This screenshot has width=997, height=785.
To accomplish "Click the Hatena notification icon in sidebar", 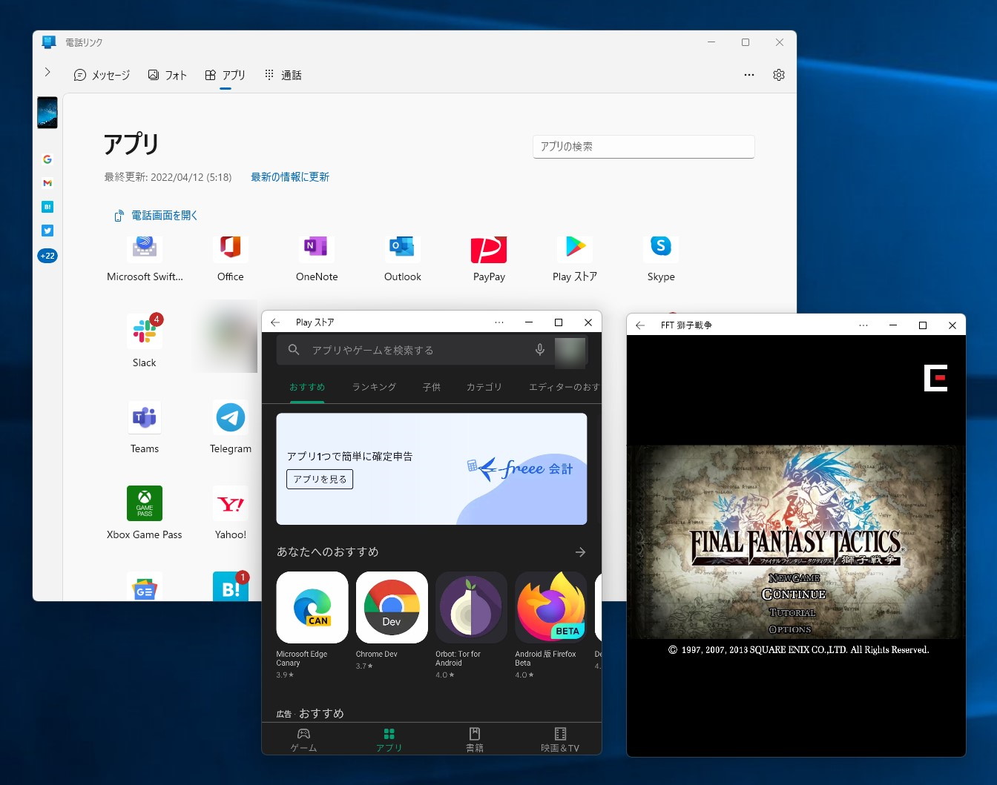I will pyautogui.click(x=47, y=207).
